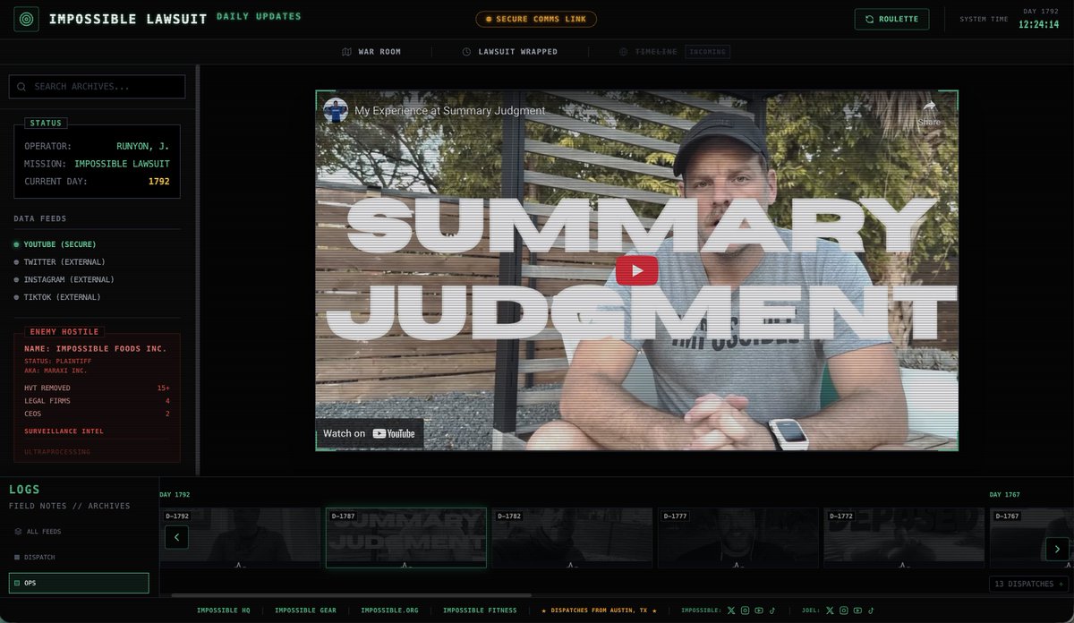This screenshot has width=1074, height=623.
Task: Open Joel's TikTok icon
Action: (871, 610)
